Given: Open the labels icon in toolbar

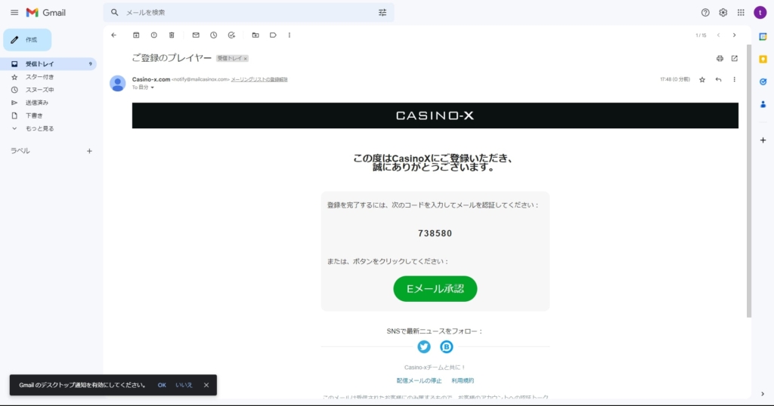Looking at the screenshot, I should coord(273,35).
